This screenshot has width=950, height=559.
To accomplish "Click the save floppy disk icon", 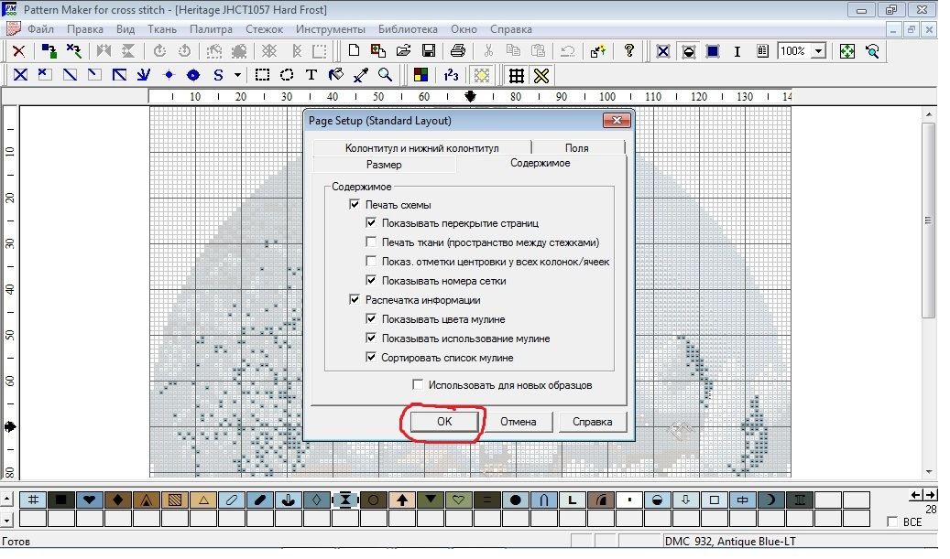I will click(427, 51).
